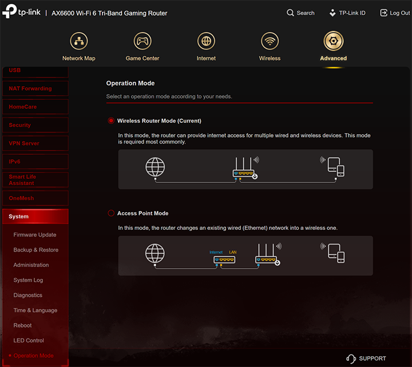Open LED Control settings
Screen dimensions: 412x367
[29, 341]
